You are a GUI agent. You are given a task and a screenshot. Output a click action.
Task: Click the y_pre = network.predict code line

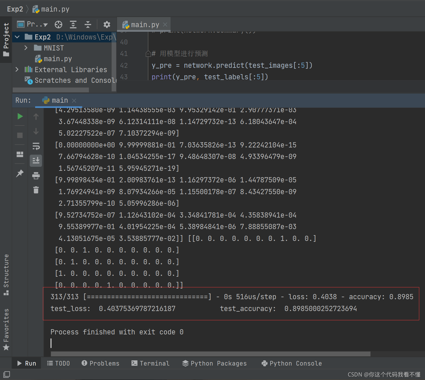pyautogui.click(x=232, y=65)
